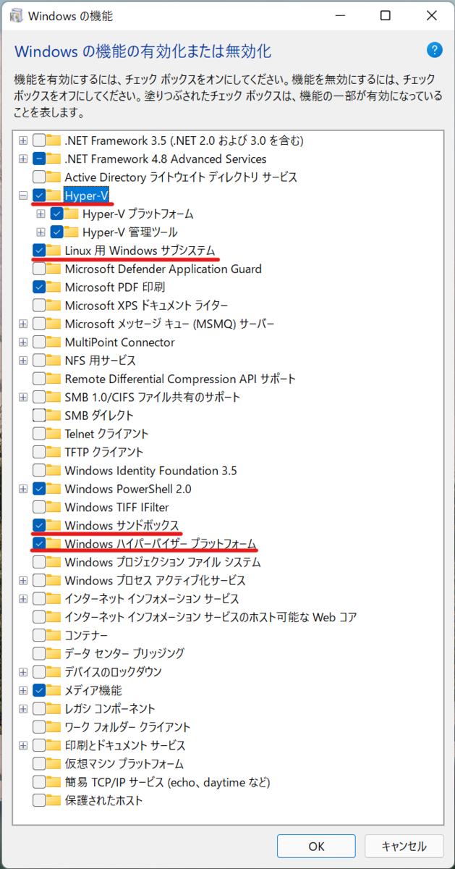This screenshot has width=455, height=869.
Task: Click the folder icon for コンテナー
Action: point(54,635)
